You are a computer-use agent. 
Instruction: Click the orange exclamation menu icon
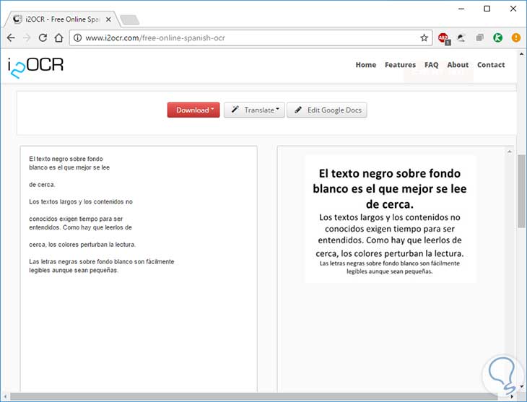click(516, 38)
